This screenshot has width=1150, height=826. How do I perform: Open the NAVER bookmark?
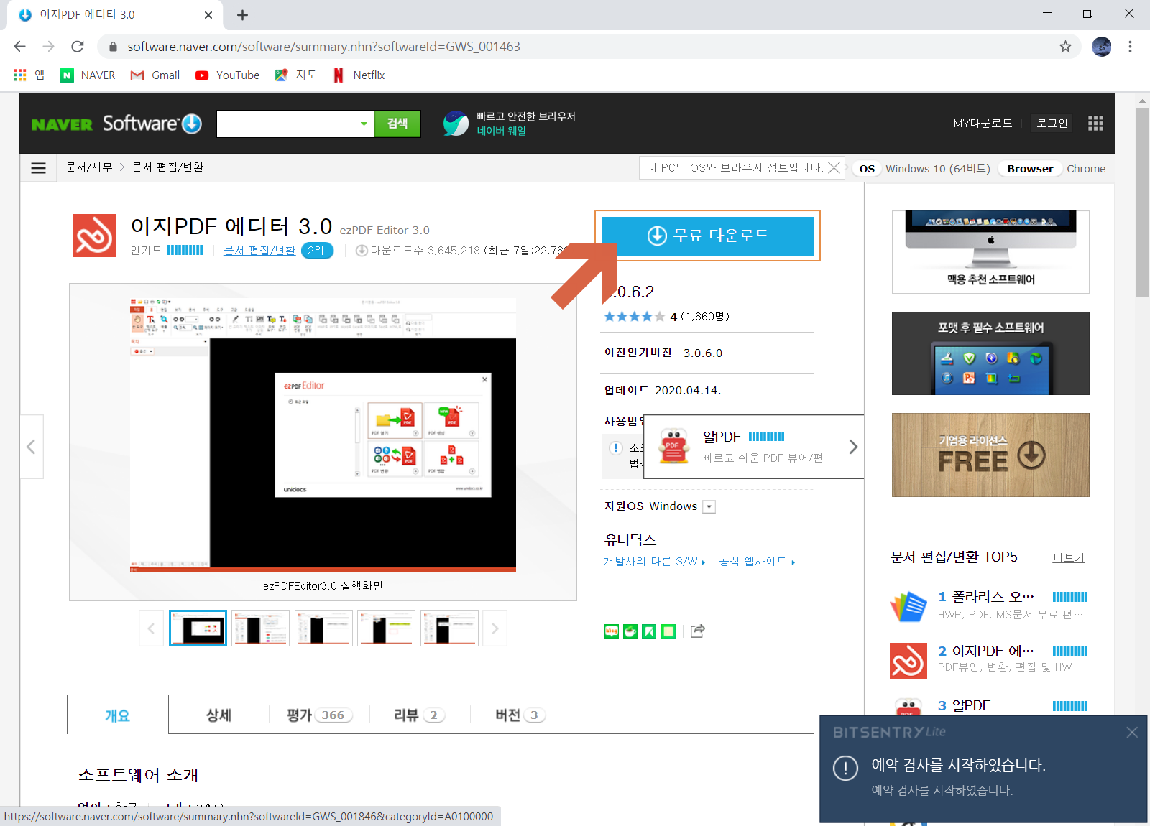point(88,75)
